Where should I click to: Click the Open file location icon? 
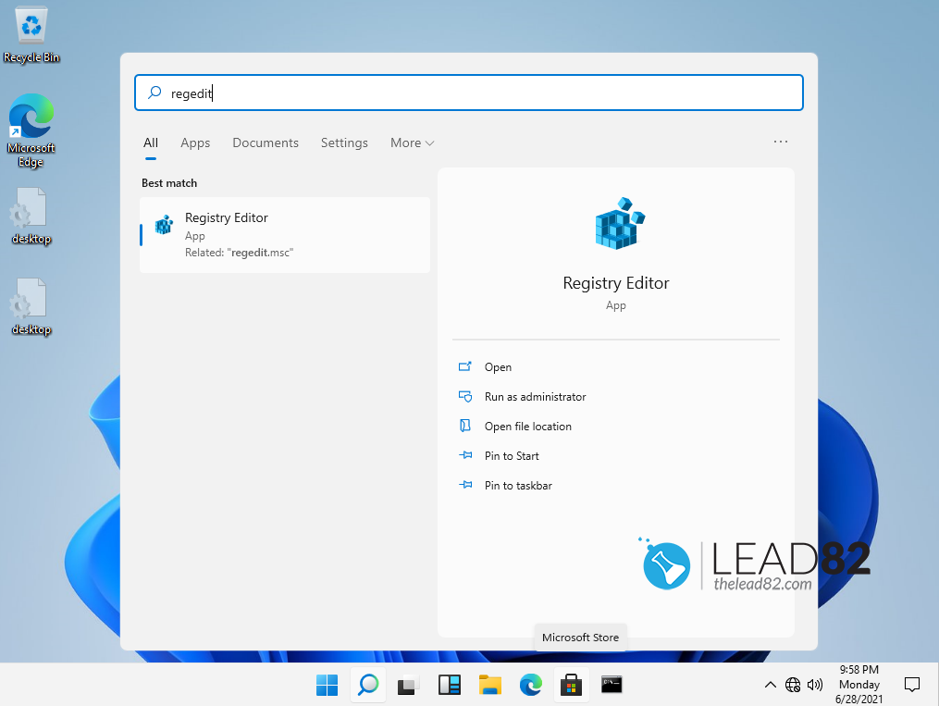point(464,426)
